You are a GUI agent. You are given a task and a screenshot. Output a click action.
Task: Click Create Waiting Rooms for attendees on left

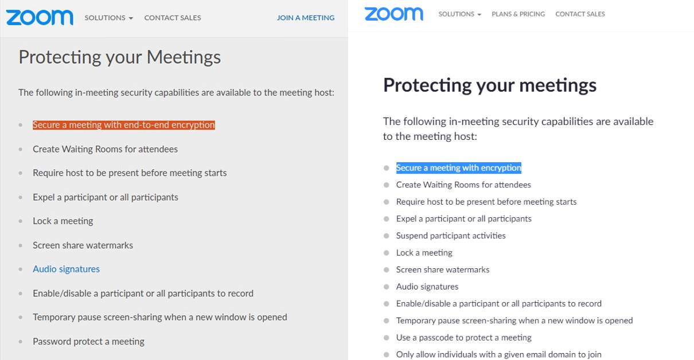[x=105, y=149]
